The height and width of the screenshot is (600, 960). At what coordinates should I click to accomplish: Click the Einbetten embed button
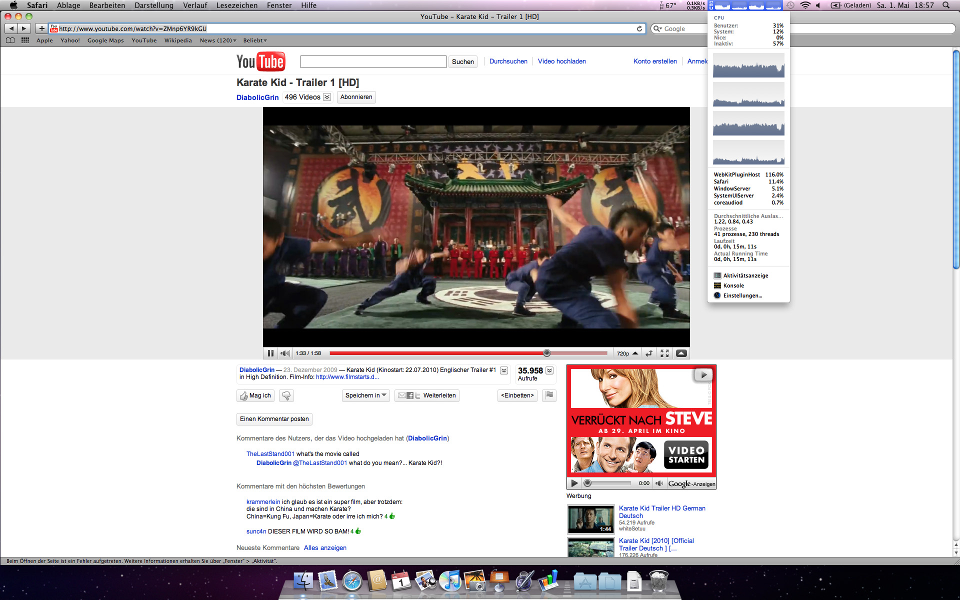pos(517,395)
